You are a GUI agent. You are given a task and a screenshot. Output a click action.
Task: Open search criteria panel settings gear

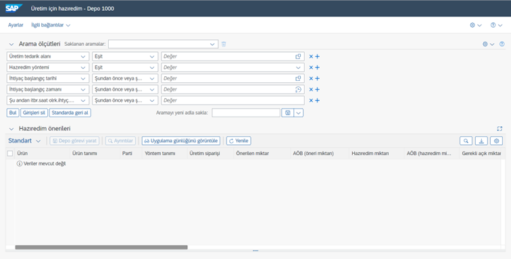click(x=488, y=44)
